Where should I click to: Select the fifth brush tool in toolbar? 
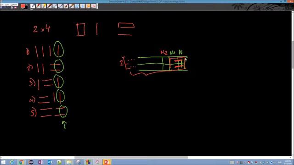(55, 6)
